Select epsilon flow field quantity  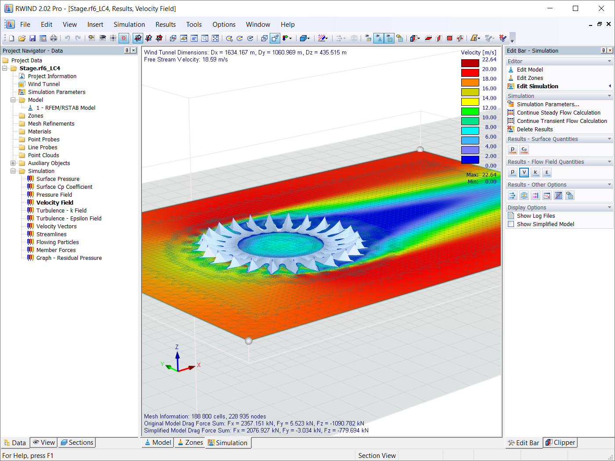[547, 173]
